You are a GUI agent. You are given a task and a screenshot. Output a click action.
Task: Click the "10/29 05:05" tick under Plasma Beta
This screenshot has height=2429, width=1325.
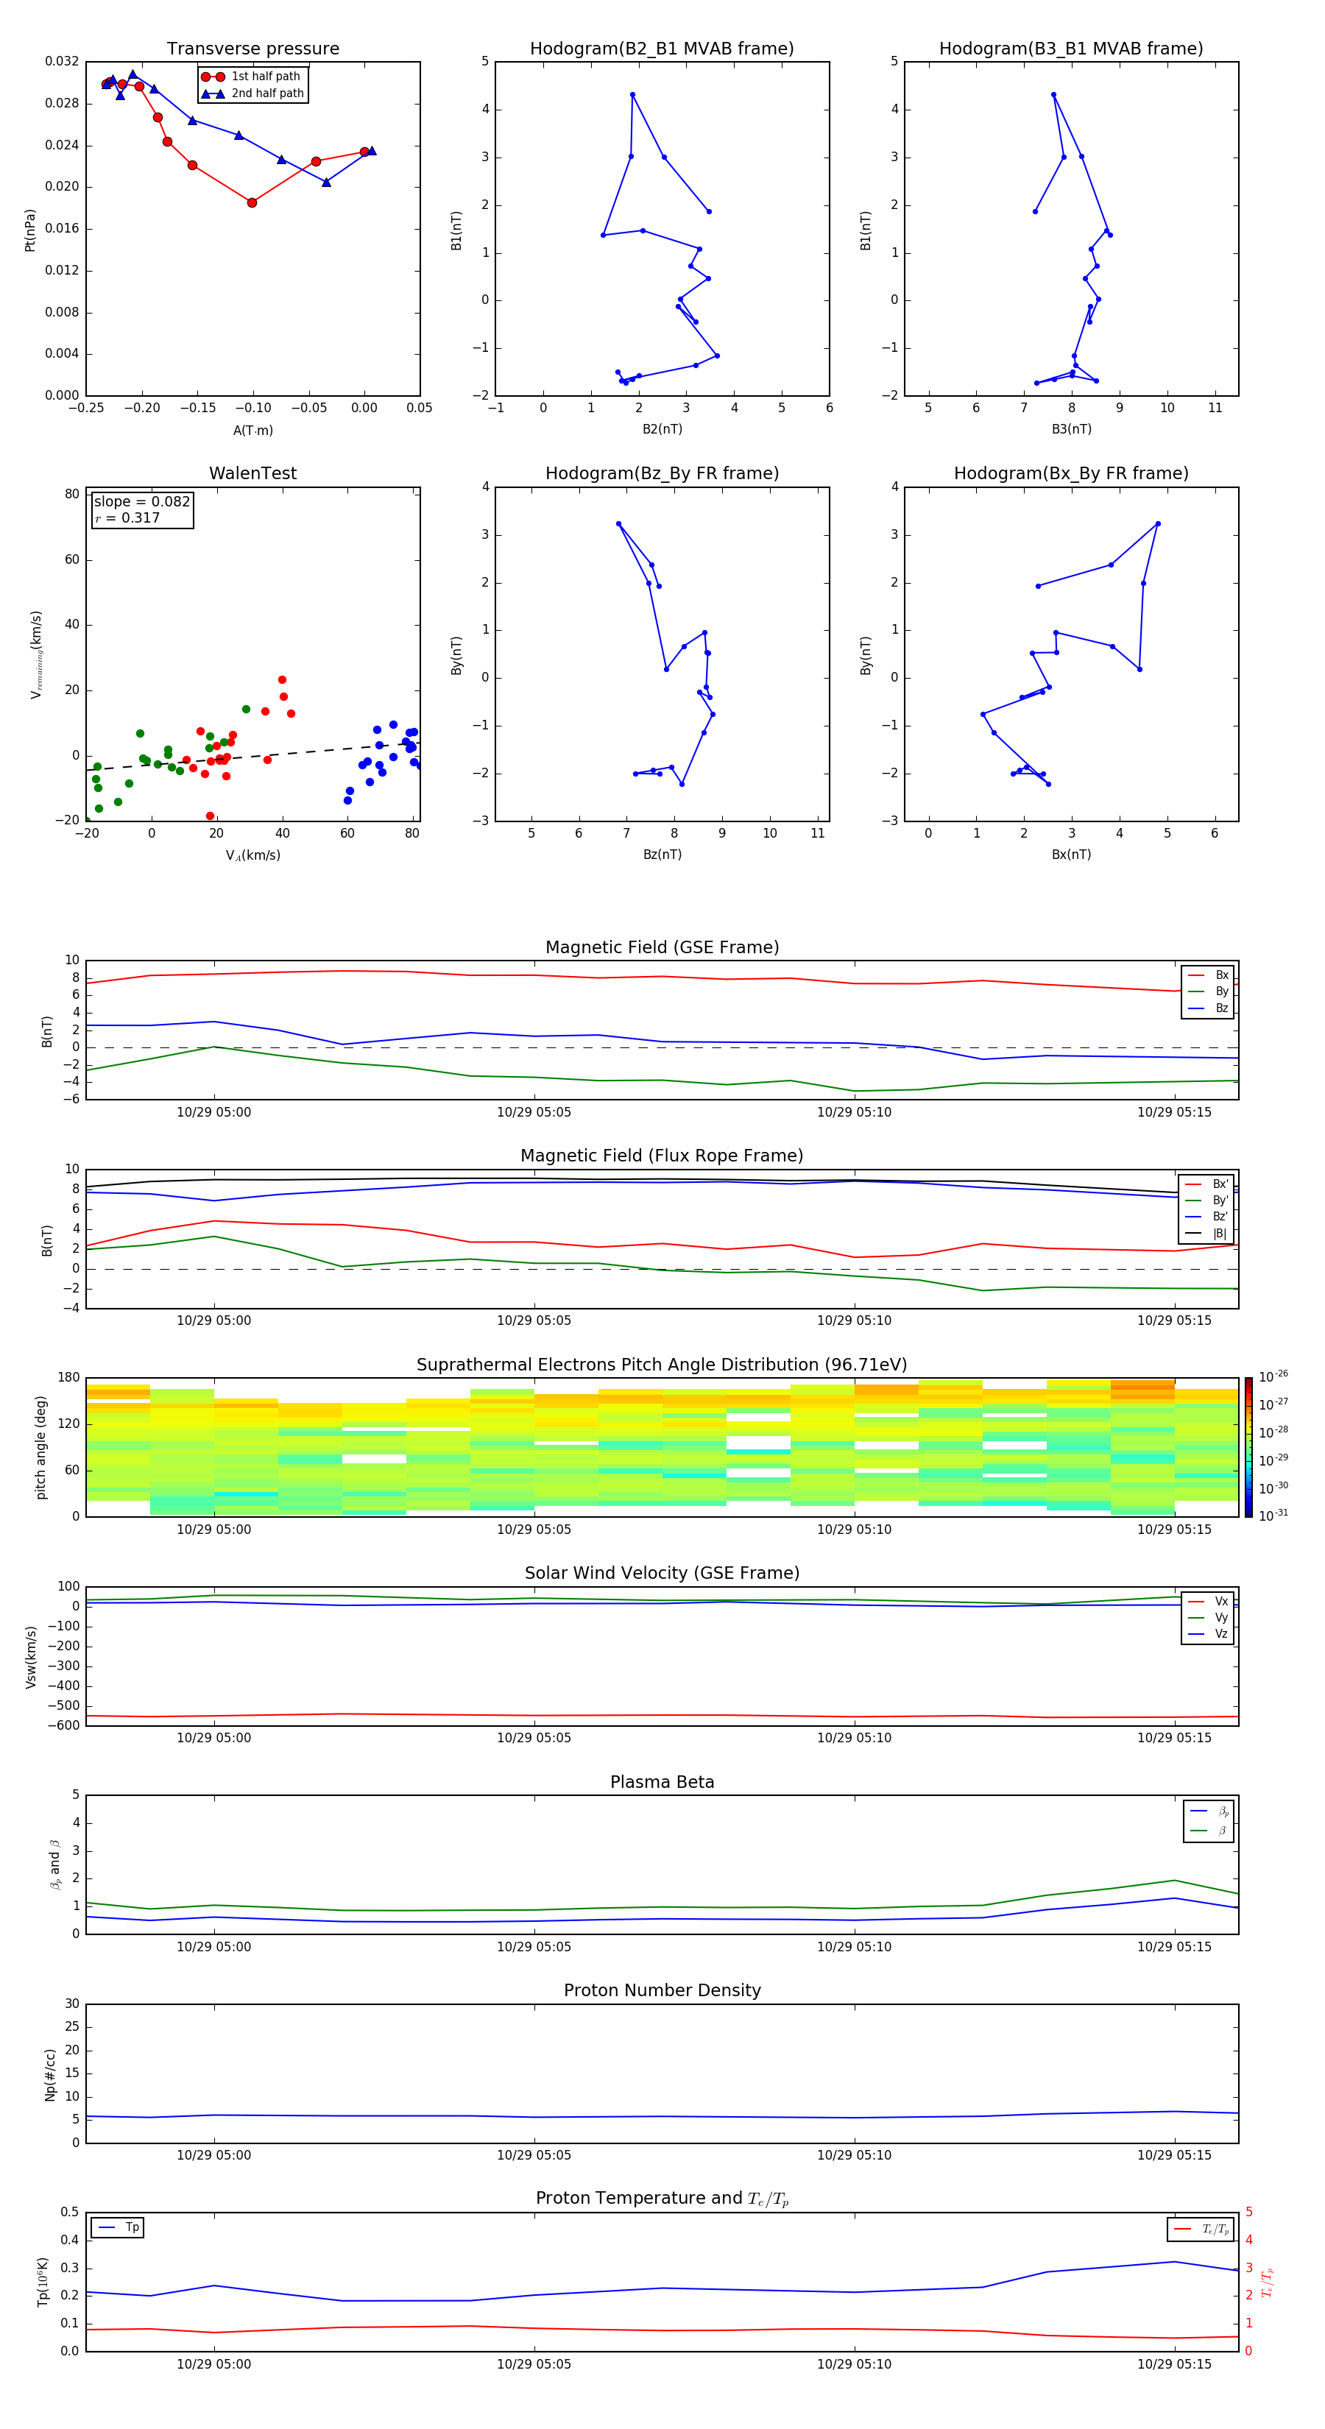click(534, 1947)
